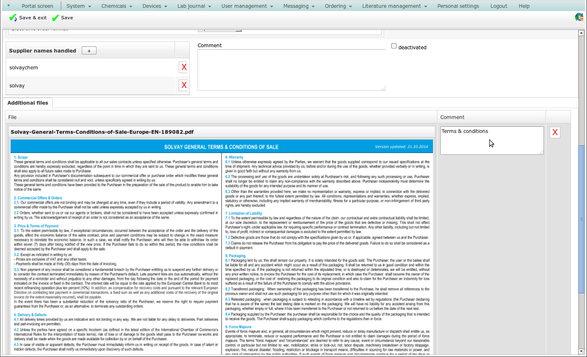
Task: Open the System dropdown menu
Action: point(78,6)
